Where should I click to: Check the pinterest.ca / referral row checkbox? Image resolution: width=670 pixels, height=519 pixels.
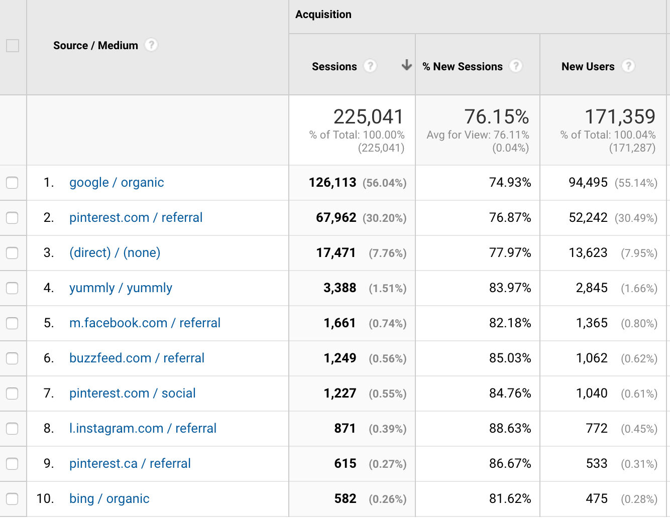[12, 464]
